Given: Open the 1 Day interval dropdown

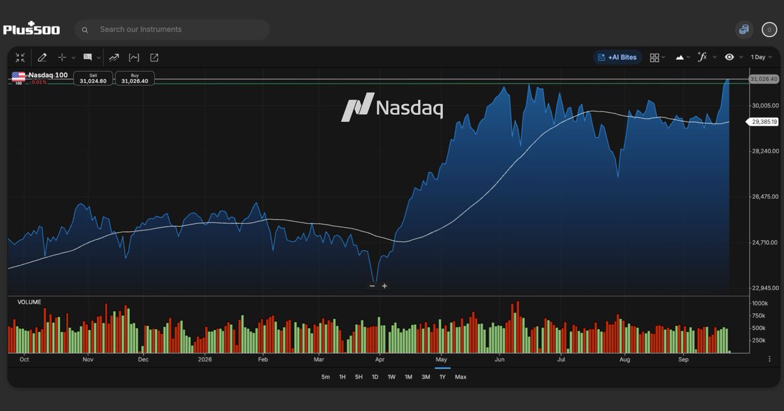Looking at the screenshot, I should tap(760, 57).
